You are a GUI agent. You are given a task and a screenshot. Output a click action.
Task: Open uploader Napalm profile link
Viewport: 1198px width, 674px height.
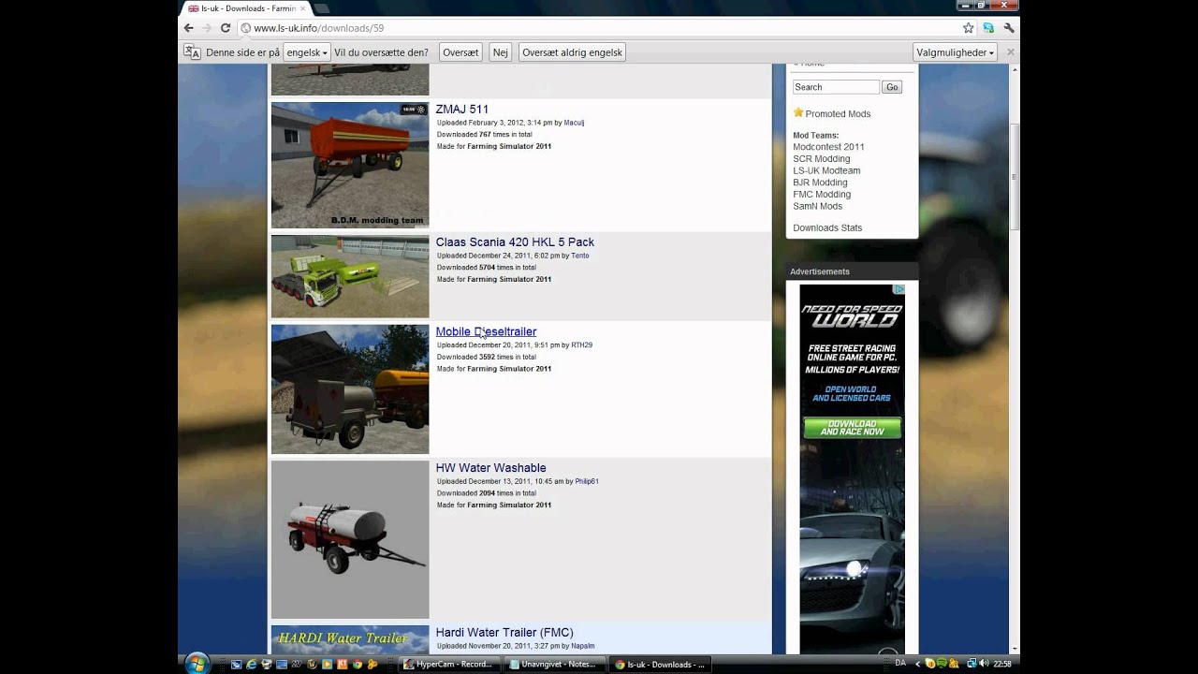583,646
